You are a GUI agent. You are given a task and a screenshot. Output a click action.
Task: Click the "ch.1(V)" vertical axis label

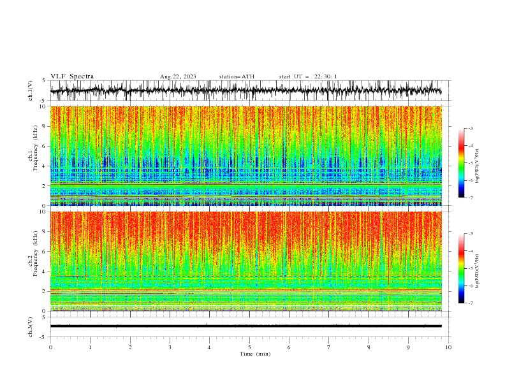click(31, 90)
